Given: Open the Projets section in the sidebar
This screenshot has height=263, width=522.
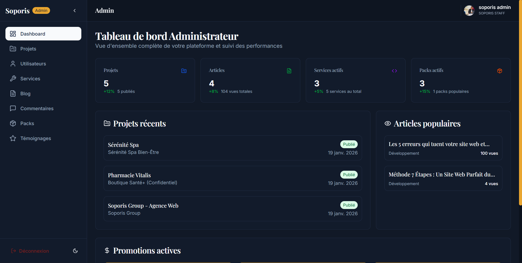Looking at the screenshot, I should click(28, 49).
